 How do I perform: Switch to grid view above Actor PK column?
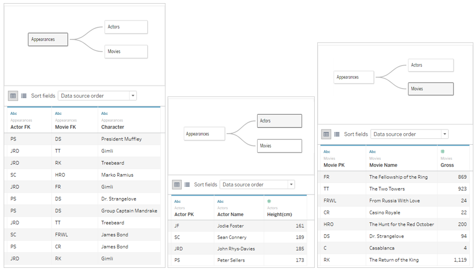pos(177,185)
